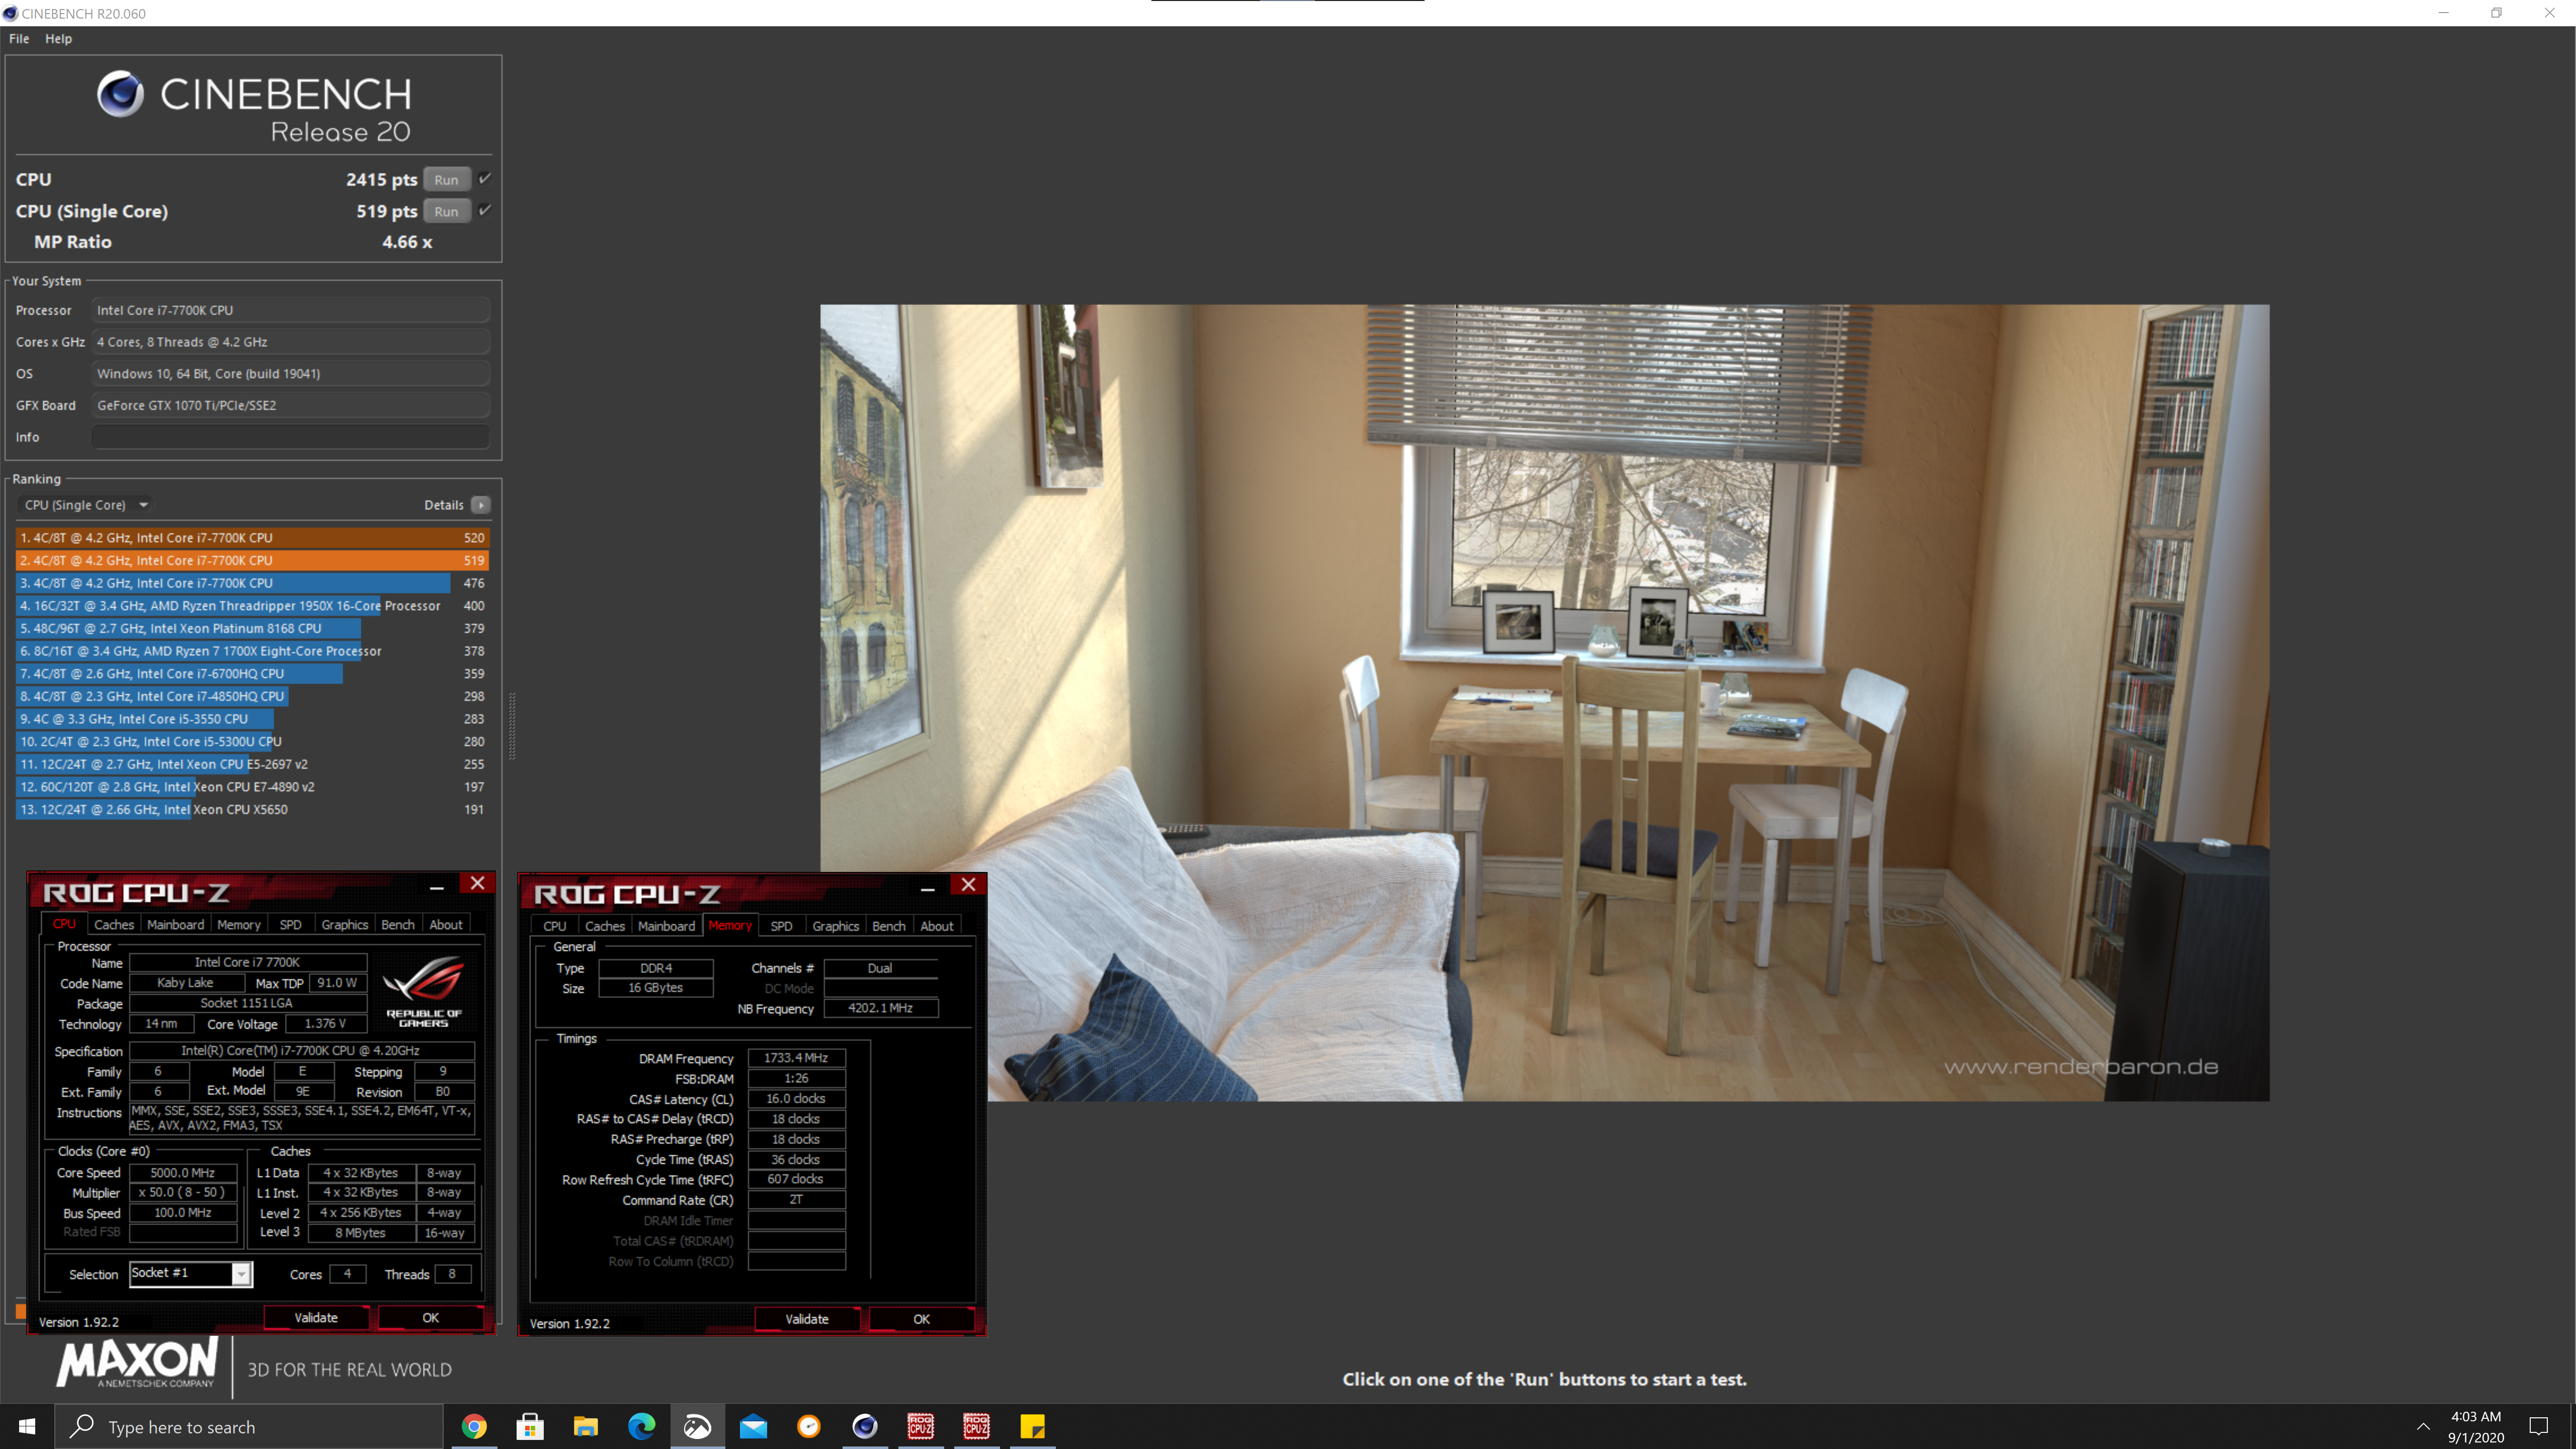Open the Help menu

[58, 38]
